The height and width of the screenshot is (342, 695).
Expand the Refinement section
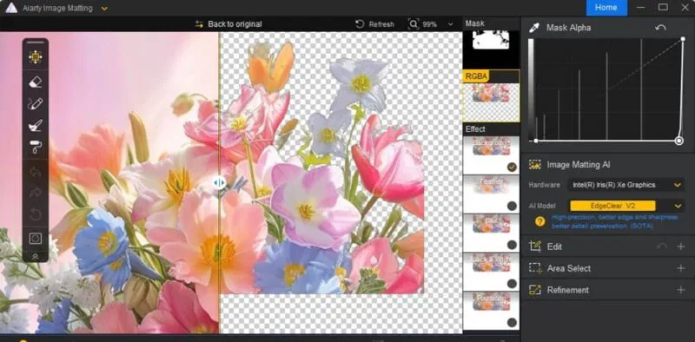[607, 290]
